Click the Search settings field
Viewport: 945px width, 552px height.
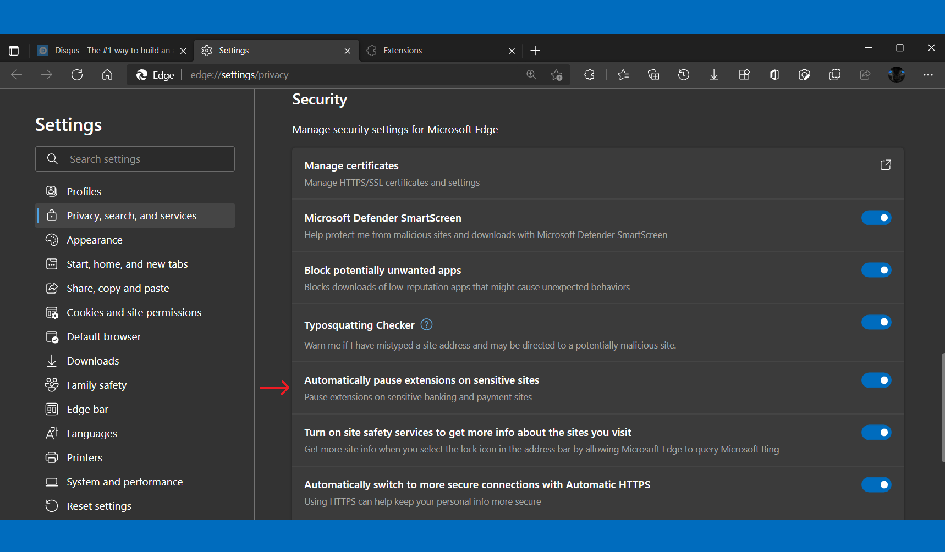135,159
